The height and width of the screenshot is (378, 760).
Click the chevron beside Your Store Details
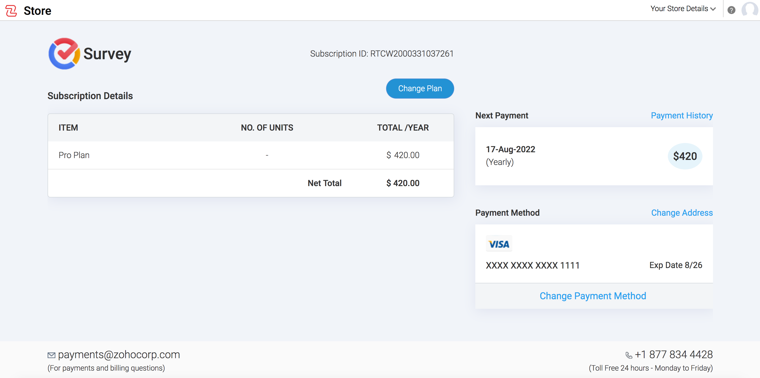713,9
